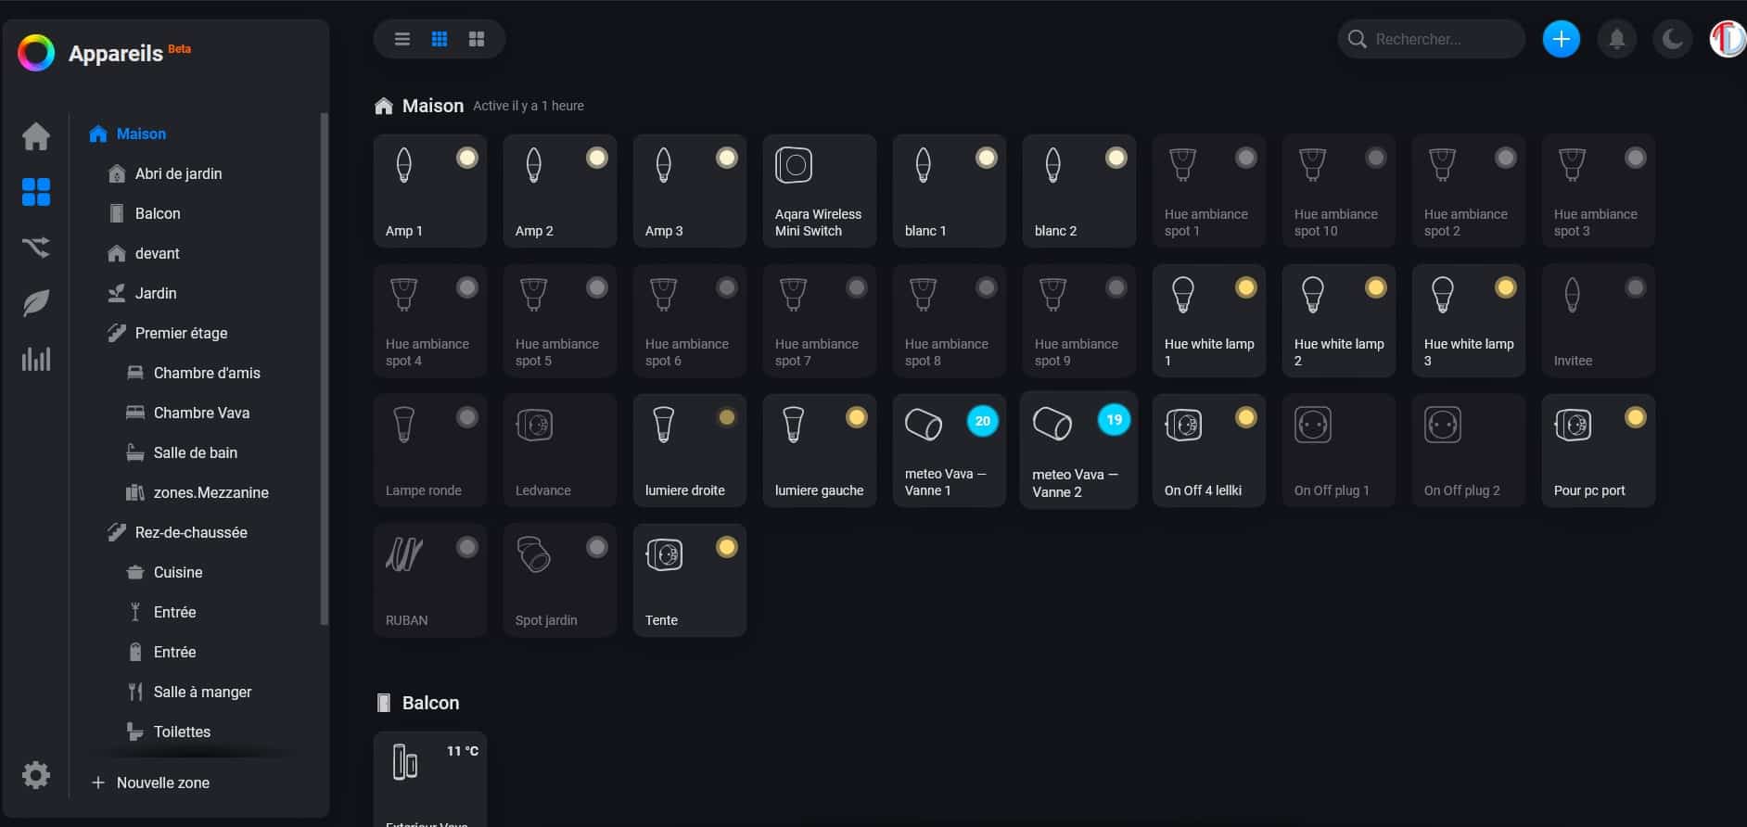Click the notifications bell icon
Image resolution: width=1747 pixels, height=827 pixels.
pos(1616,39)
